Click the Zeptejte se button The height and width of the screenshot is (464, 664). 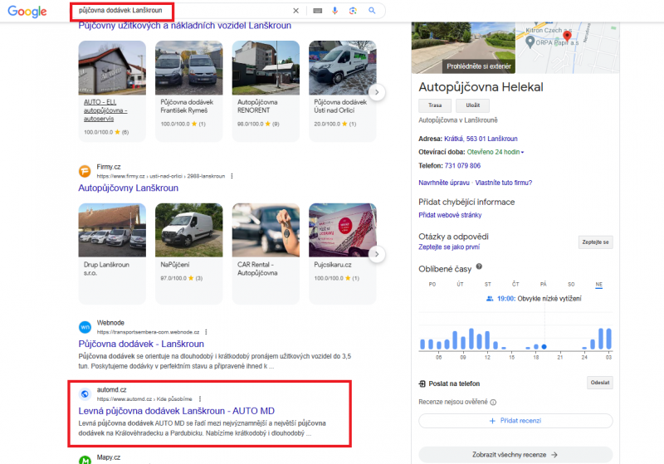click(595, 242)
